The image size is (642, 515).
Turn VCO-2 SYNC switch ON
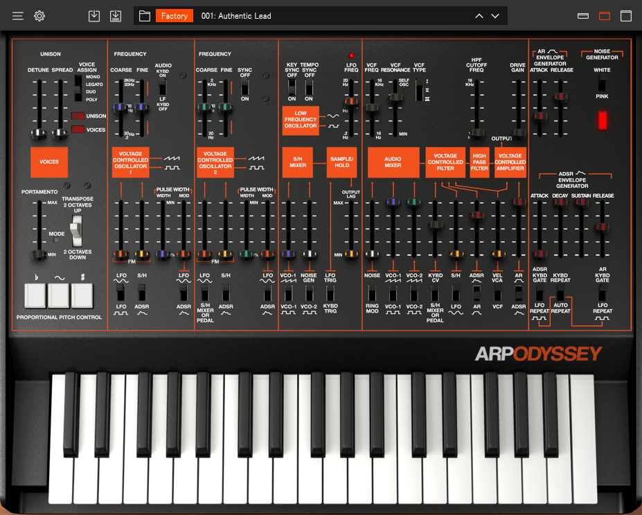244,93
